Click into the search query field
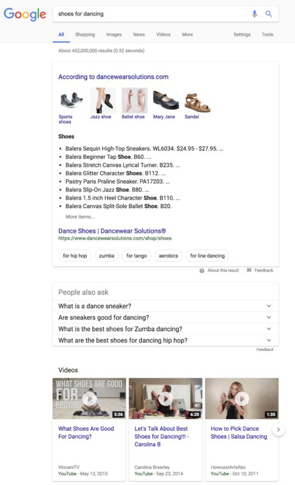This screenshot has width=295, height=485. 152,14
